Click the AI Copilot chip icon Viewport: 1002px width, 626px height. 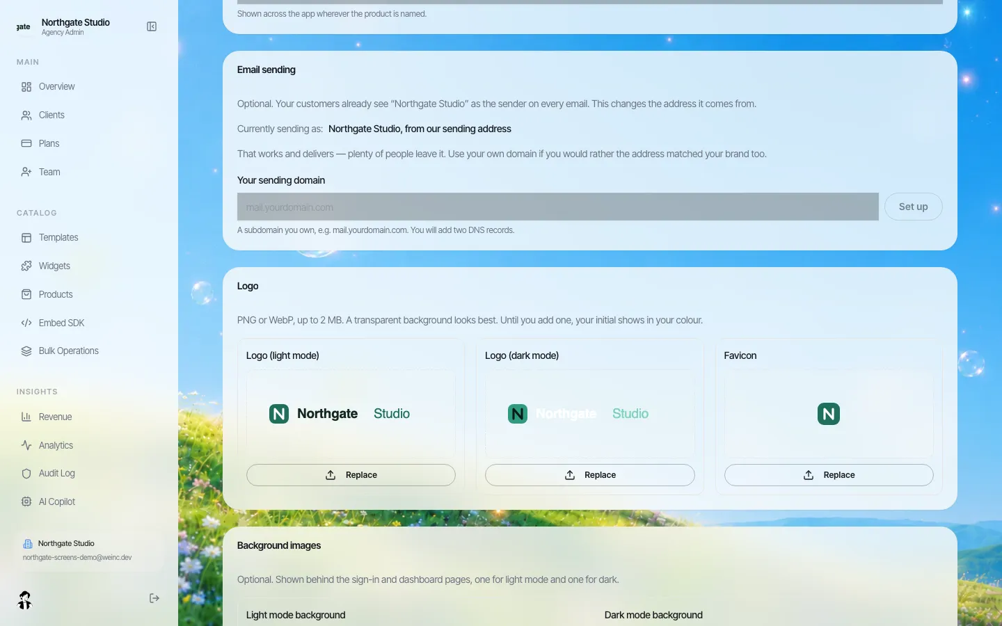(26, 502)
